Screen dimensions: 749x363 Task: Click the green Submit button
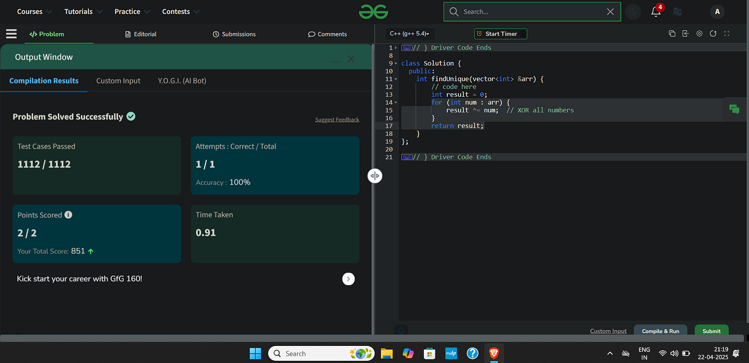coord(712,331)
